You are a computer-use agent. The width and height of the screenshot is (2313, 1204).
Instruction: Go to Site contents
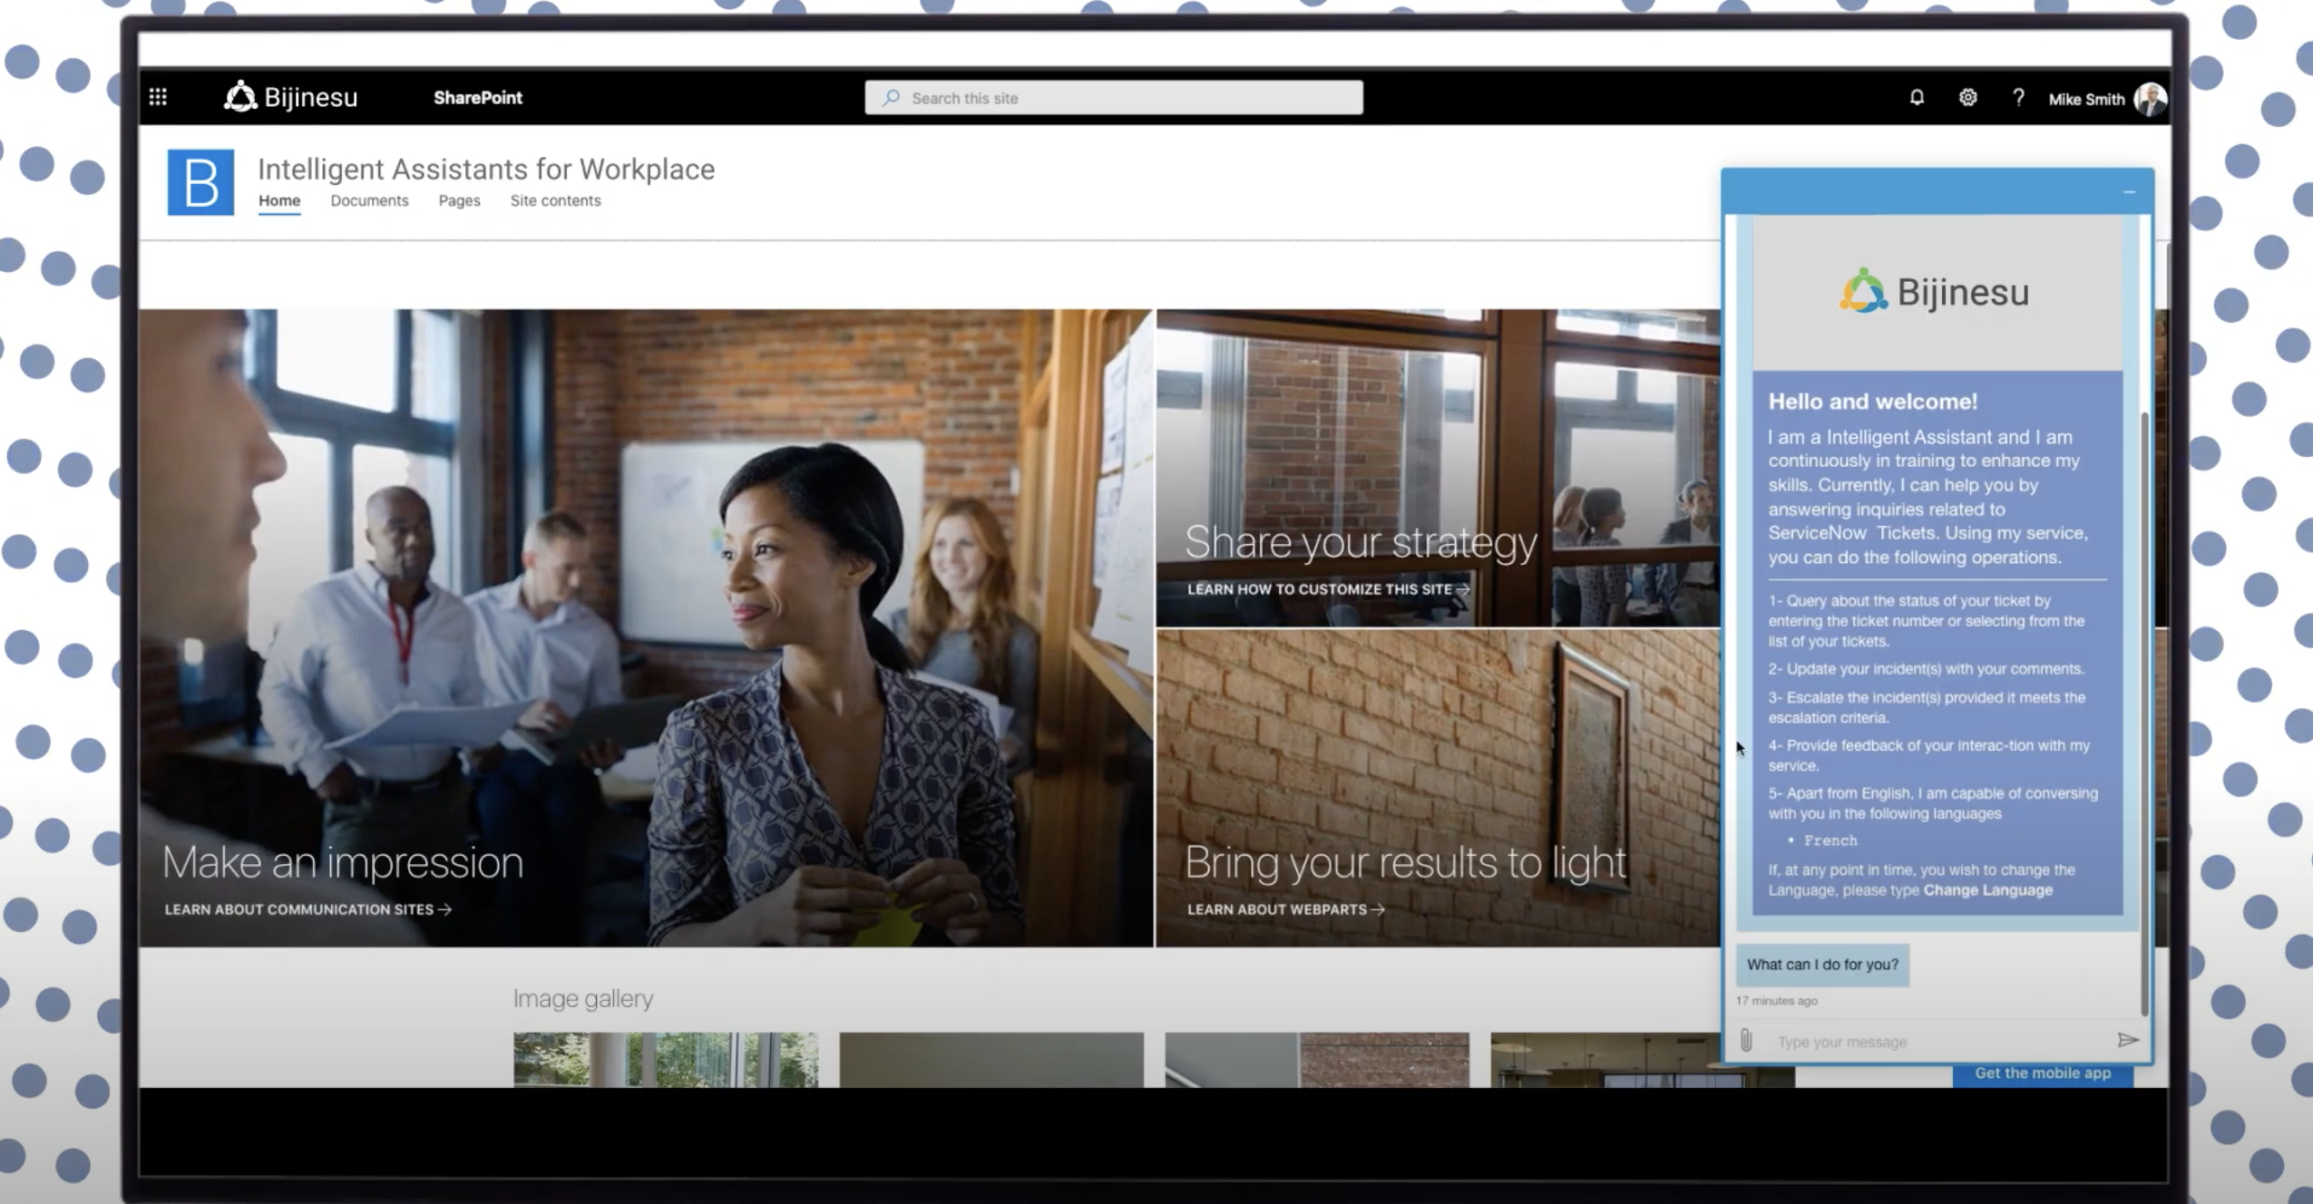coord(555,200)
